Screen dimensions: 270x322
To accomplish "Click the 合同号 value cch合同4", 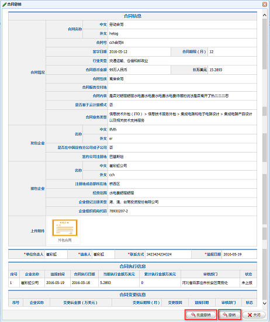I will (116, 43).
